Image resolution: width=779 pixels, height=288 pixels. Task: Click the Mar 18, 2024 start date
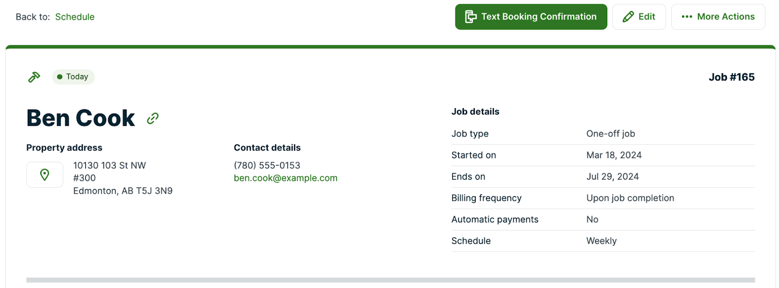pyautogui.click(x=613, y=155)
